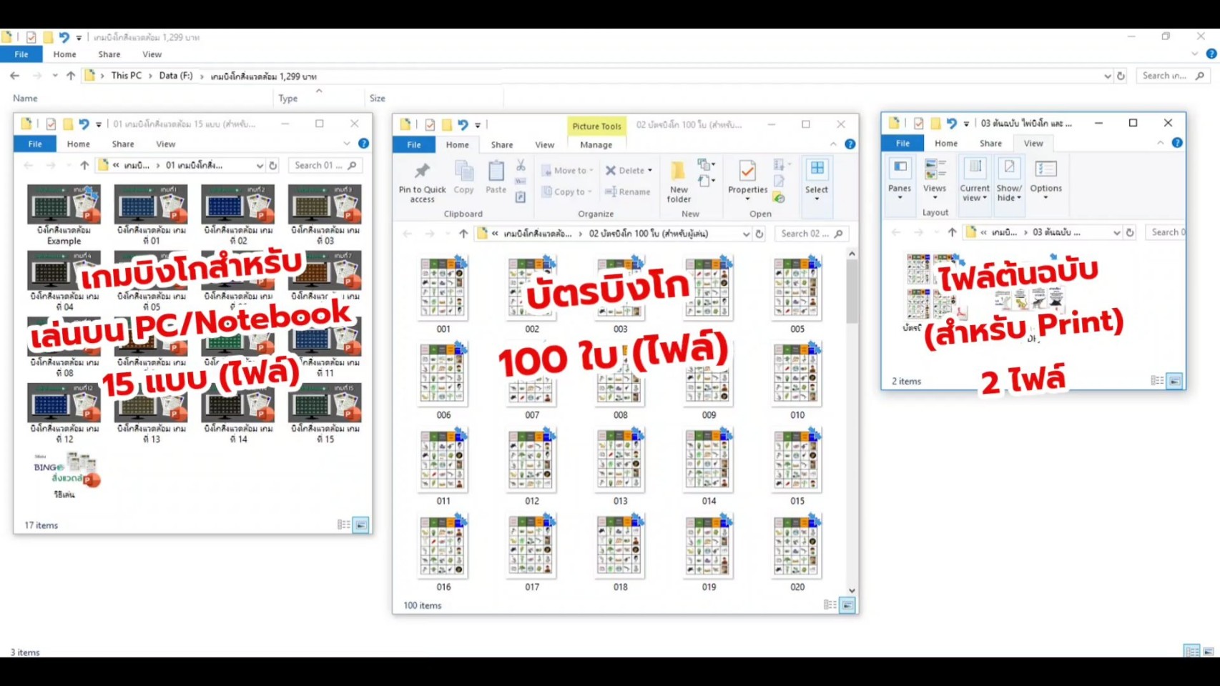Click Data (F:) in the address breadcrumb
Viewport: 1220px width, 686px height.
(176, 76)
